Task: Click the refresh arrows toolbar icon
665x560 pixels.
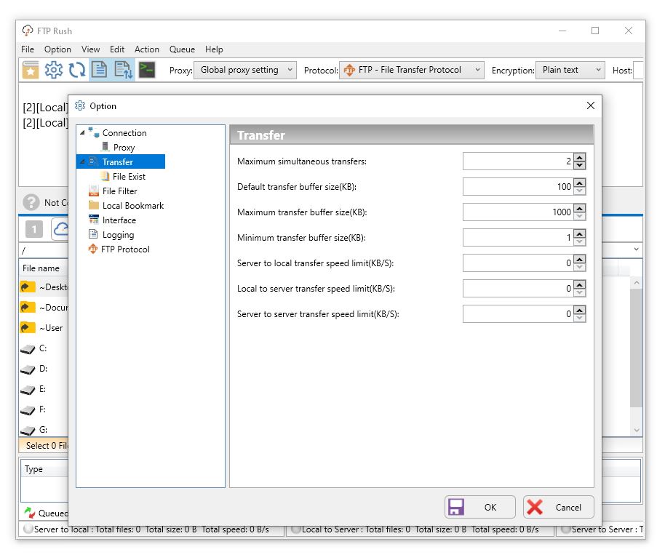Action: coord(77,70)
